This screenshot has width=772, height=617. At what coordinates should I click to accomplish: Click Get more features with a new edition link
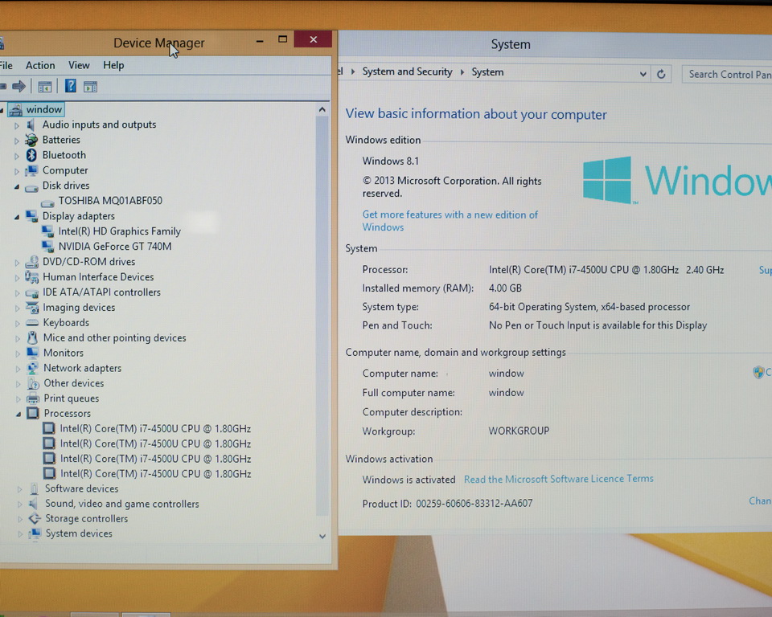[x=450, y=220]
